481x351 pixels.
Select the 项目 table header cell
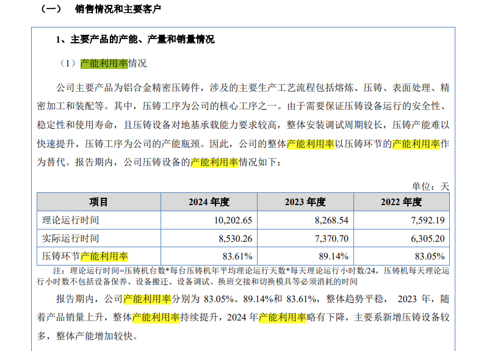click(x=98, y=202)
